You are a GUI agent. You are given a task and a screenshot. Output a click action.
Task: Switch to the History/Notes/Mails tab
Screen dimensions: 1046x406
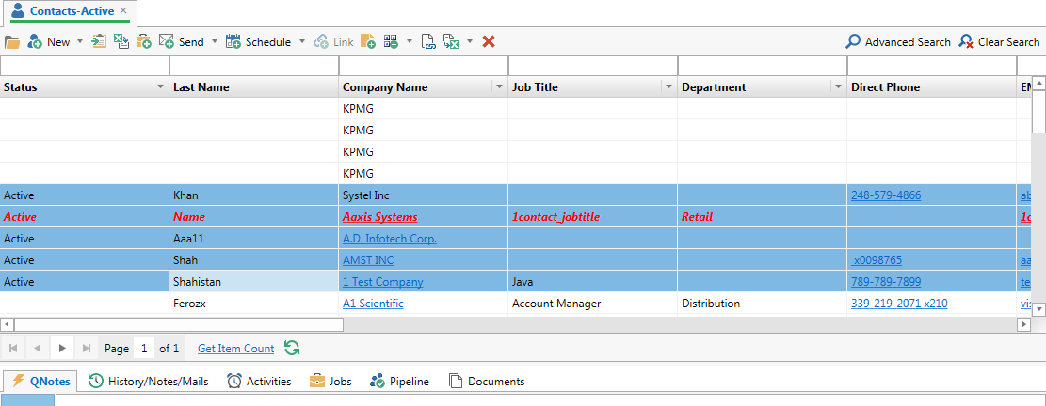[x=149, y=382]
